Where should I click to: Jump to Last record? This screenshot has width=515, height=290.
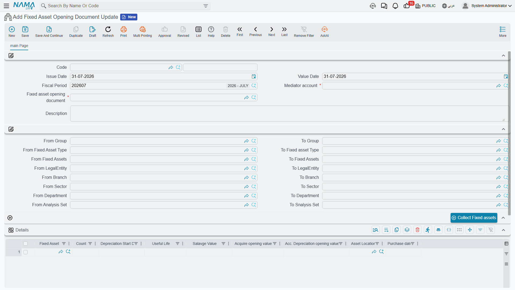[284, 31]
